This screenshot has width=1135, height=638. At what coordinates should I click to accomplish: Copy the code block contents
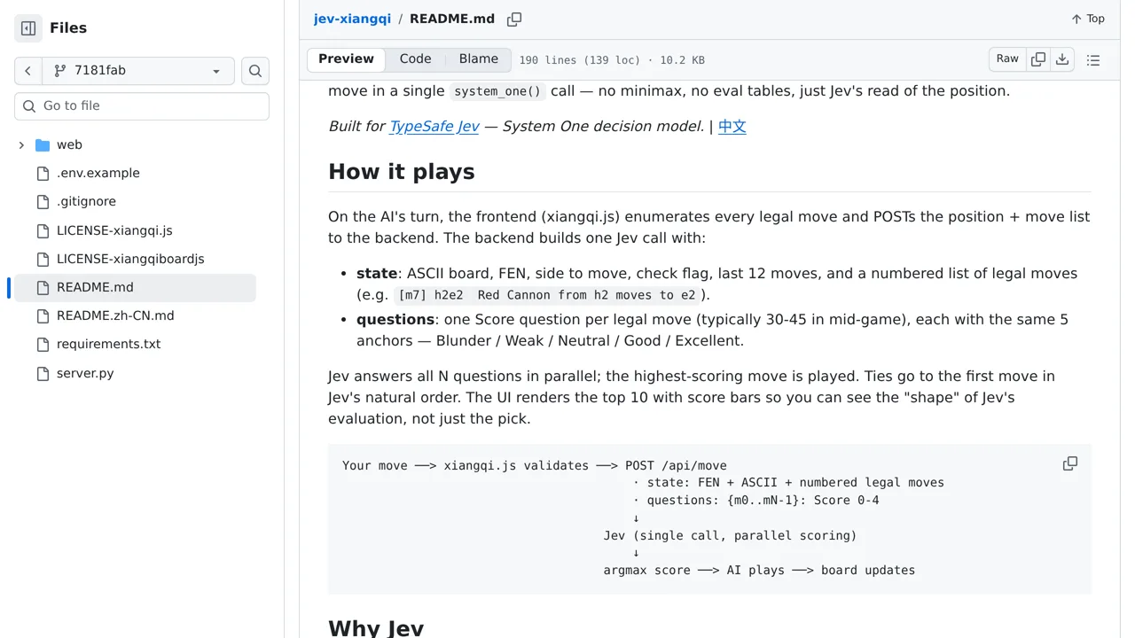1070,463
